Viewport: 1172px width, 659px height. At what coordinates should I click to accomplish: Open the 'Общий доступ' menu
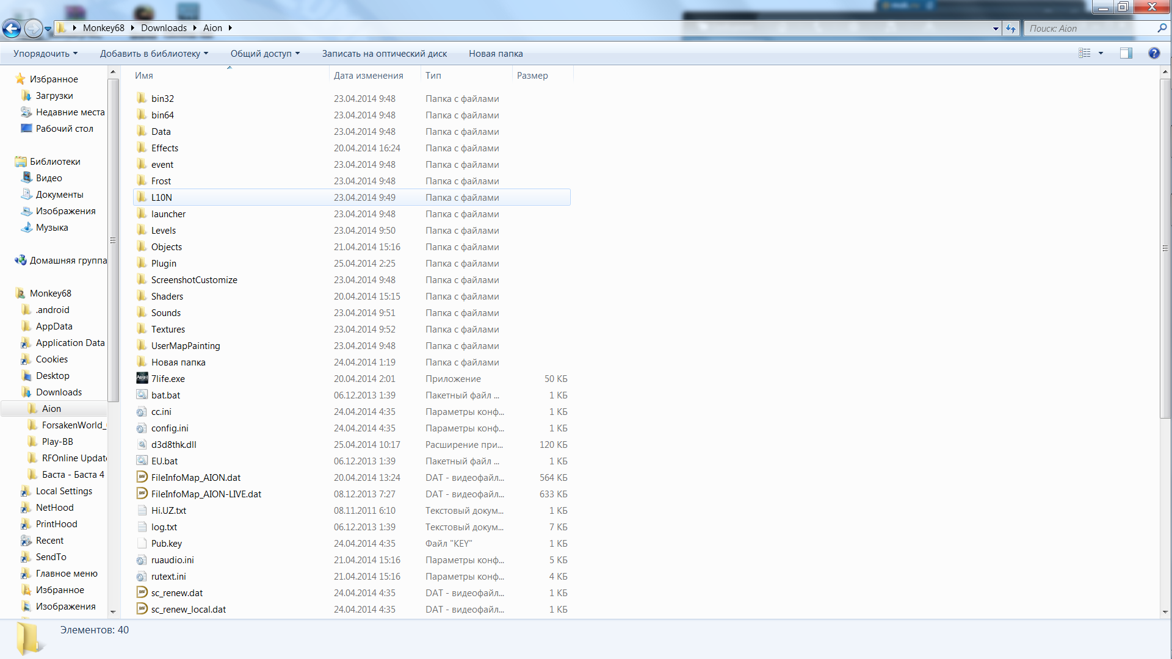pos(265,54)
